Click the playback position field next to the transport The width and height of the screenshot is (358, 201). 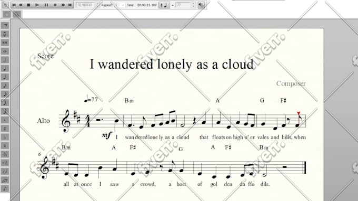(86, 5)
